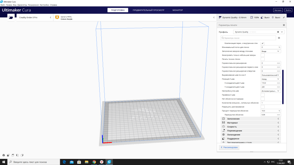This screenshot has height=165, width=294.
Task: Expand the Заполнение settings section
Action: (x=251, y=119)
